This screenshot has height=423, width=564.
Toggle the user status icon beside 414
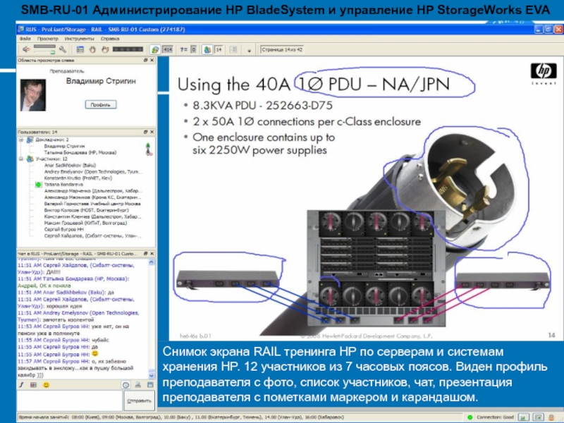tap(155, 49)
